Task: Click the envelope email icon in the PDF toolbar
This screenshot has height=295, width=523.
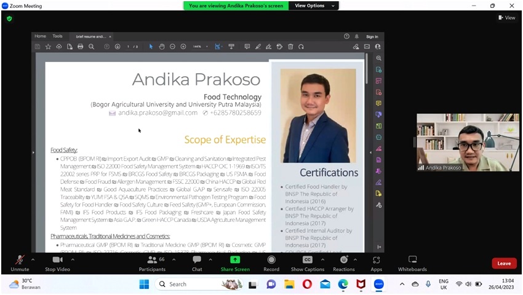Action: tap(367, 47)
